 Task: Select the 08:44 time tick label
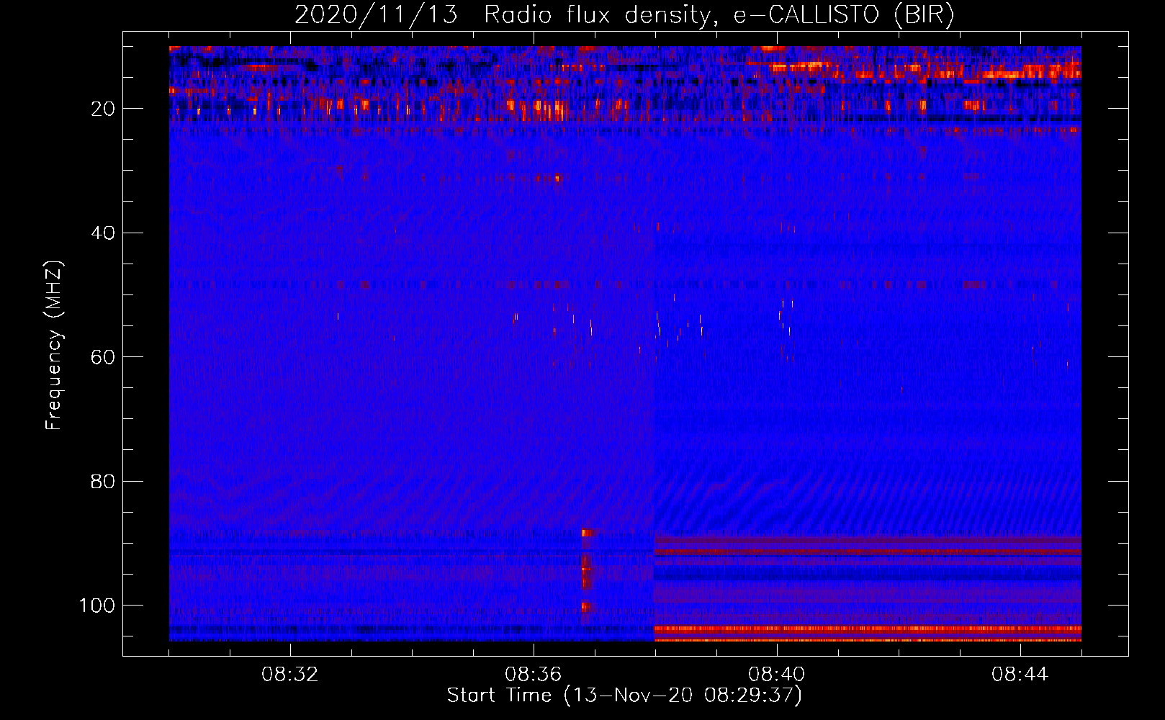pos(1020,675)
